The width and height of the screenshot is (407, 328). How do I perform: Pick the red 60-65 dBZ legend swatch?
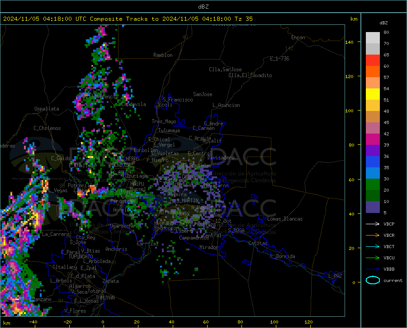click(x=373, y=60)
